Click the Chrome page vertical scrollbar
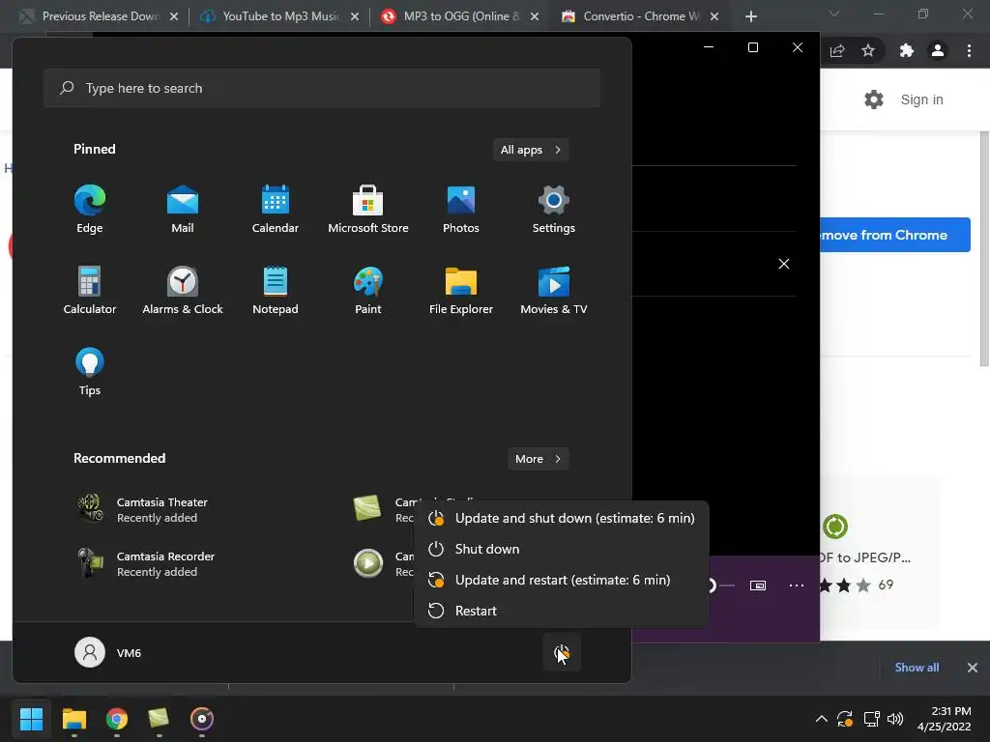 coord(983,249)
